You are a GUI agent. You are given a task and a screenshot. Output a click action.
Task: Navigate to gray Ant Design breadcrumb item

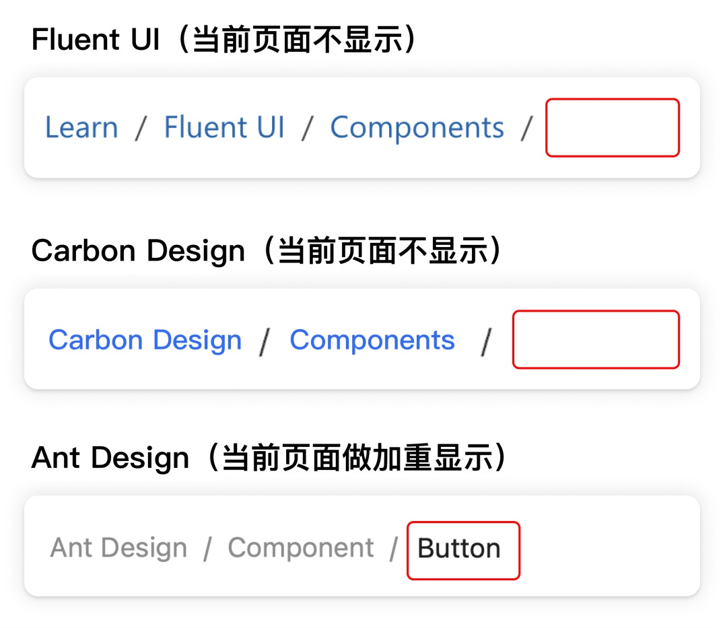click(118, 548)
